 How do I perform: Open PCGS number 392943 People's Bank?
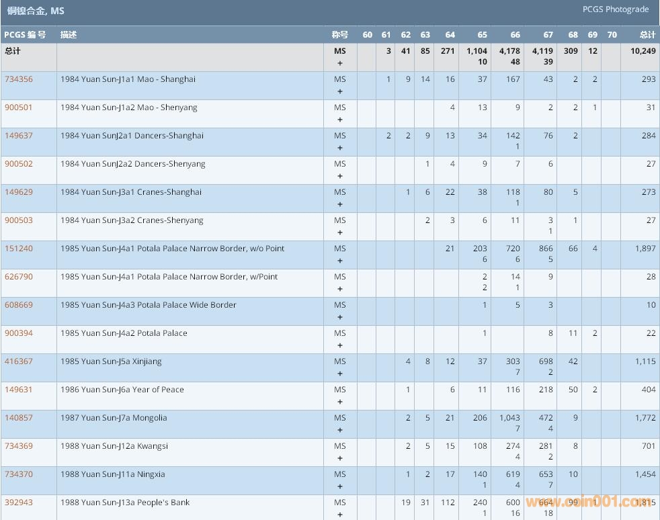pos(19,503)
